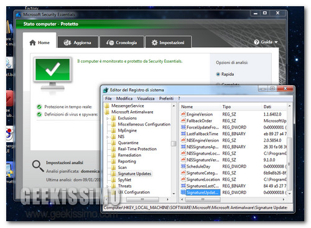Click the Exclusions folder icon
The image size is (311, 228).
click(113, 118)
